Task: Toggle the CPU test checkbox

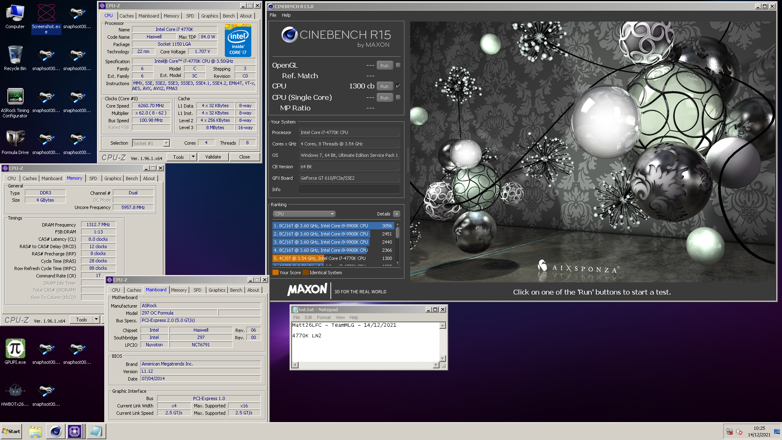Action: 398,86
